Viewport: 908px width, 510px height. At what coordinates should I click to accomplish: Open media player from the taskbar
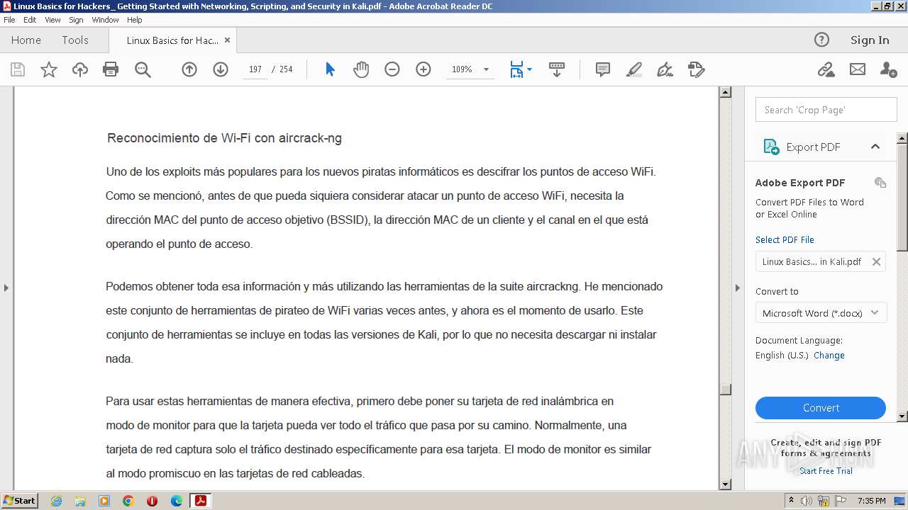click(x=104, y=501)
